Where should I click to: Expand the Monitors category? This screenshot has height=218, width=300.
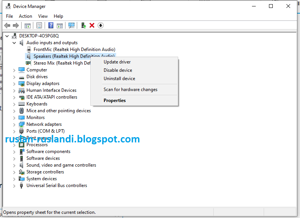coord(14,118)
